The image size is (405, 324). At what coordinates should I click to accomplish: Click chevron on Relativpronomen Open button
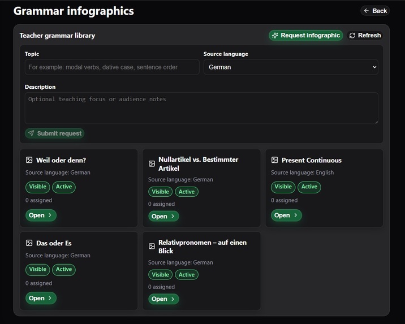click(173, 299)
